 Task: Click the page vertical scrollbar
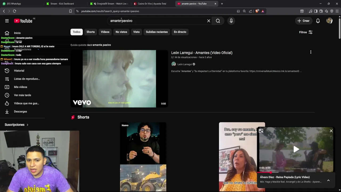coord(339,28)
